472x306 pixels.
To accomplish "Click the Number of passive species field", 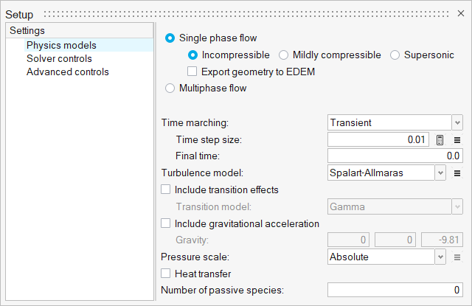I will click(395, 290).
